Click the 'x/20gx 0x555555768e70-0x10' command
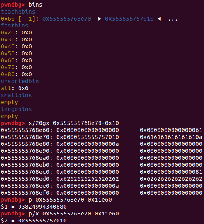The width and height of the screenshot is (204, 224). tap(74, 123)
